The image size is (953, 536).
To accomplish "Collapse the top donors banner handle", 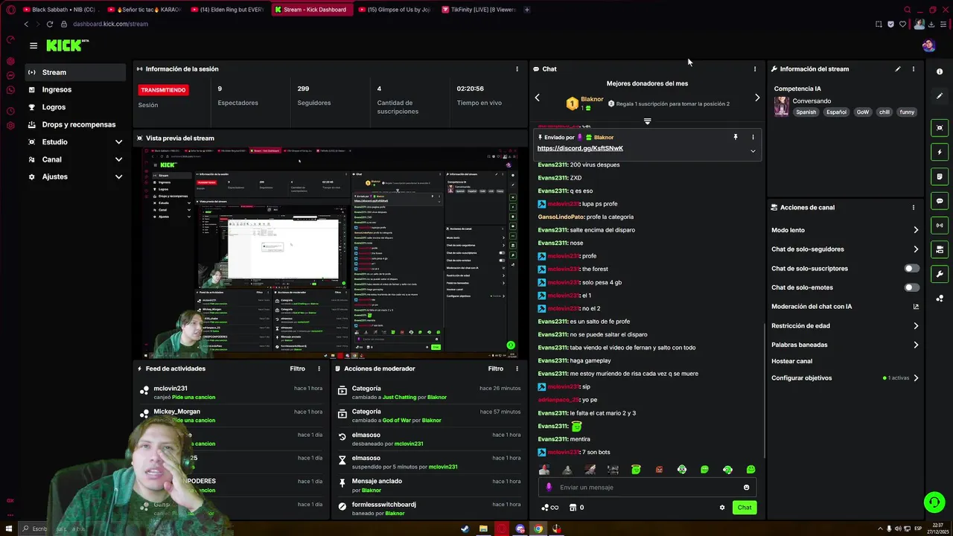I will (x=647, y=121).
